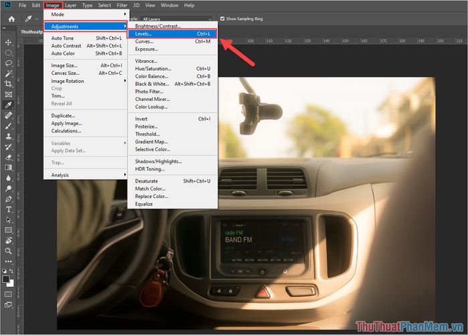Open the Layer menu
Screen dimensions: 468x335
click(71, 5)
